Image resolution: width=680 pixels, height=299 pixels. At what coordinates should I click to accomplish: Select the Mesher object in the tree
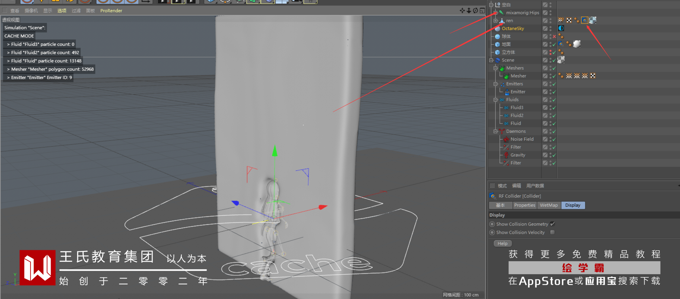point(518,76)
